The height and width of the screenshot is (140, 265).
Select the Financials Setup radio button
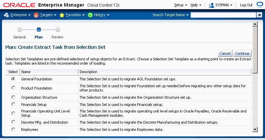point(13,104)
